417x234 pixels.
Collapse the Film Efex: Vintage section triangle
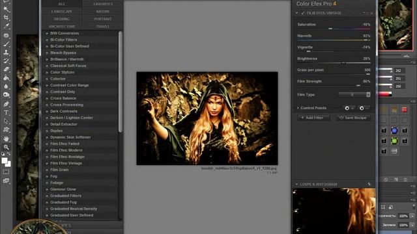pyautogui.click(x=297, y=13)
